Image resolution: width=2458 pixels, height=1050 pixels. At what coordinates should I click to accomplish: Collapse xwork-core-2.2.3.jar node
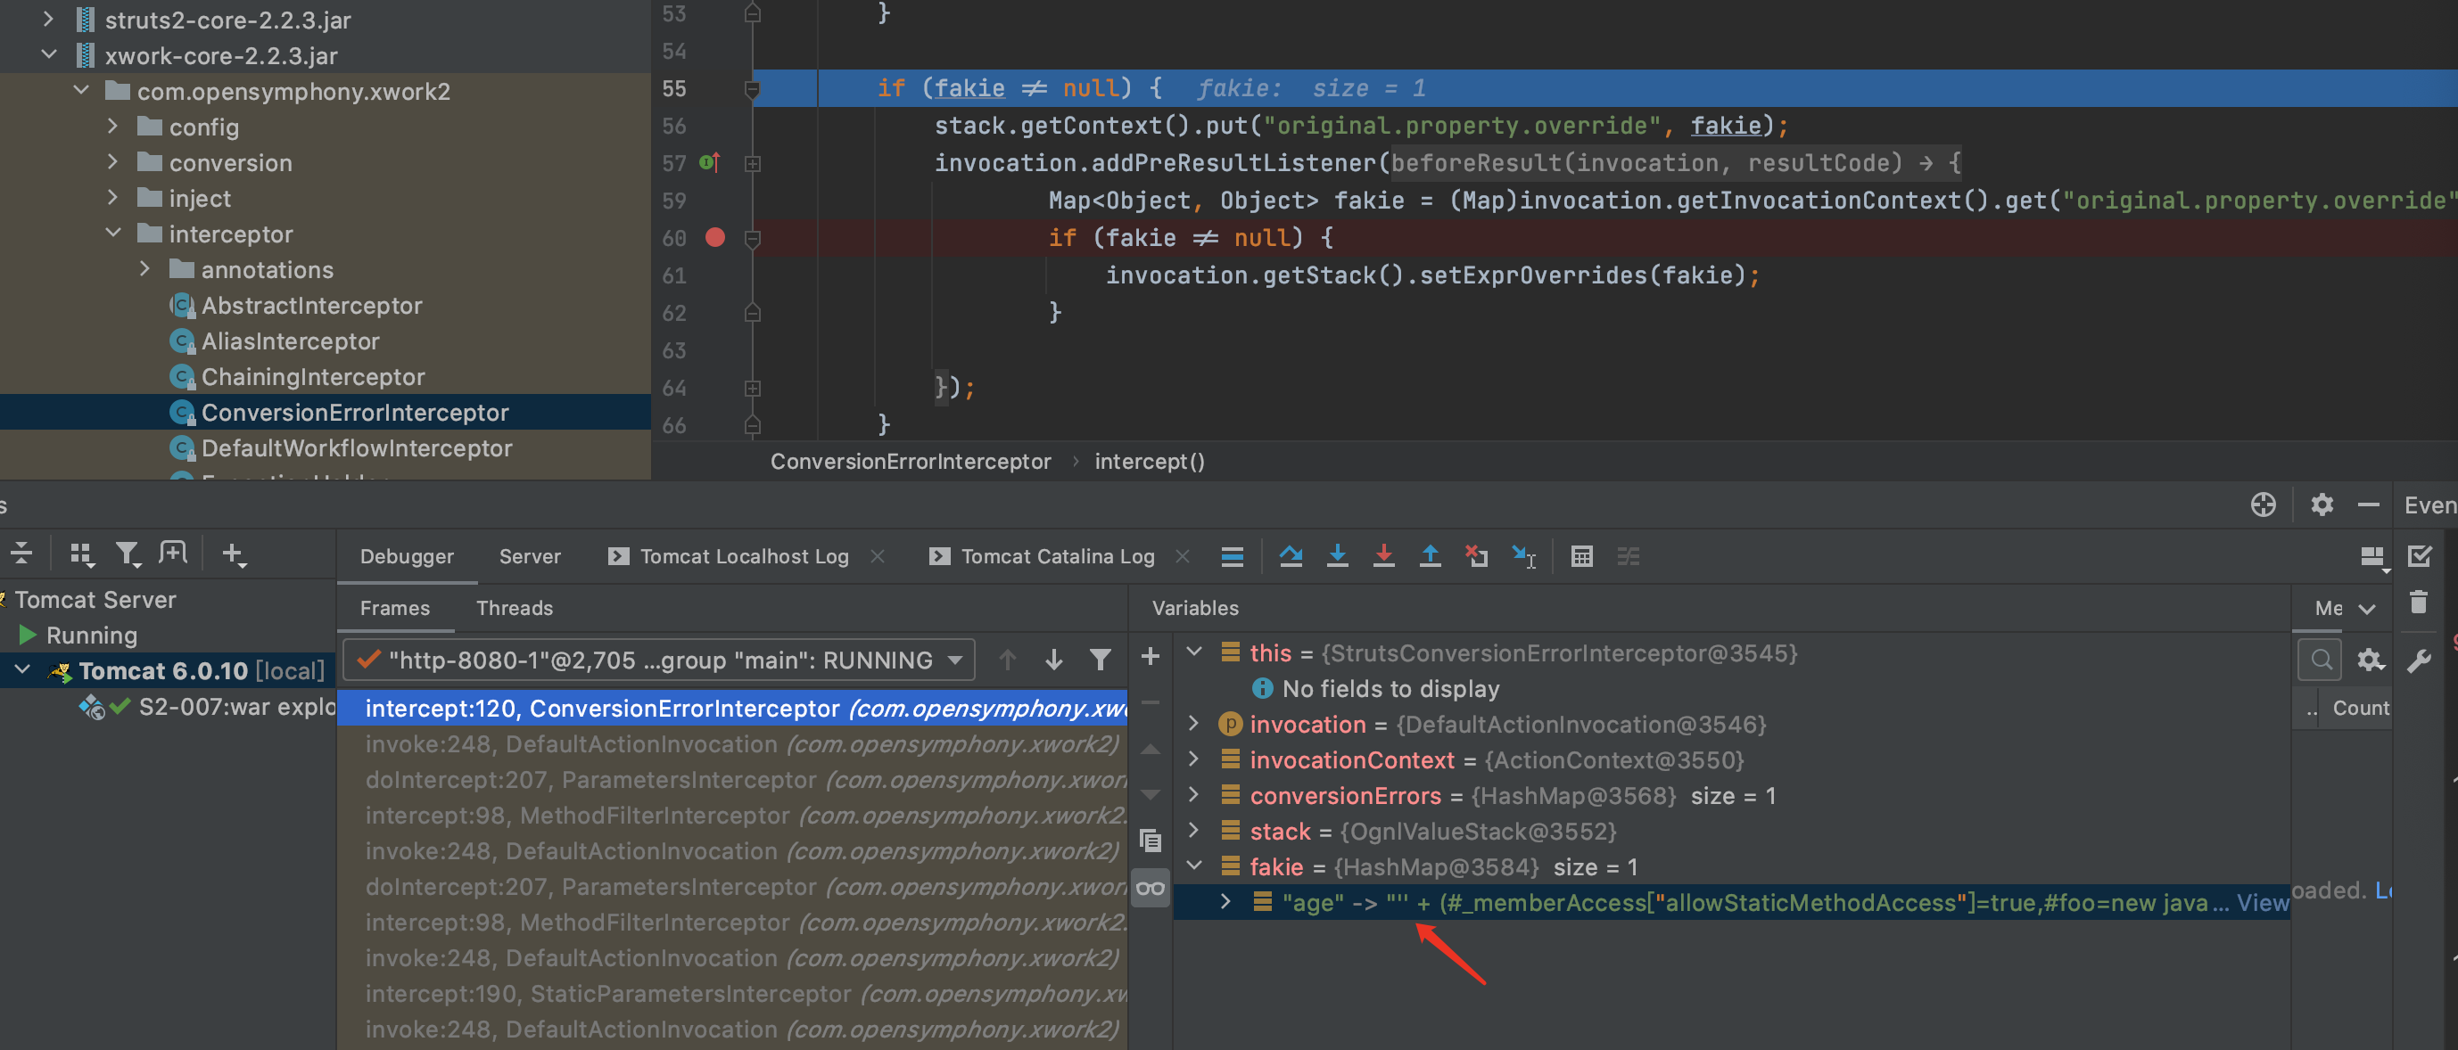(x=49, y=55)
